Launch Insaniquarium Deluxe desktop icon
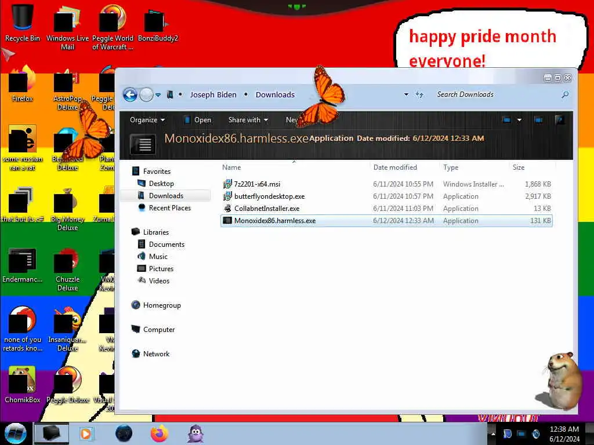The width and height of the screenshot is (594, 445). coord(67,329)
